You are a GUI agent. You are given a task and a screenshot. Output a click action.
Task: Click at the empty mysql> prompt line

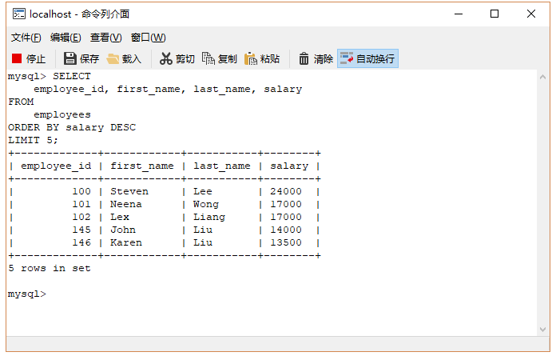(x=272, y=294)
